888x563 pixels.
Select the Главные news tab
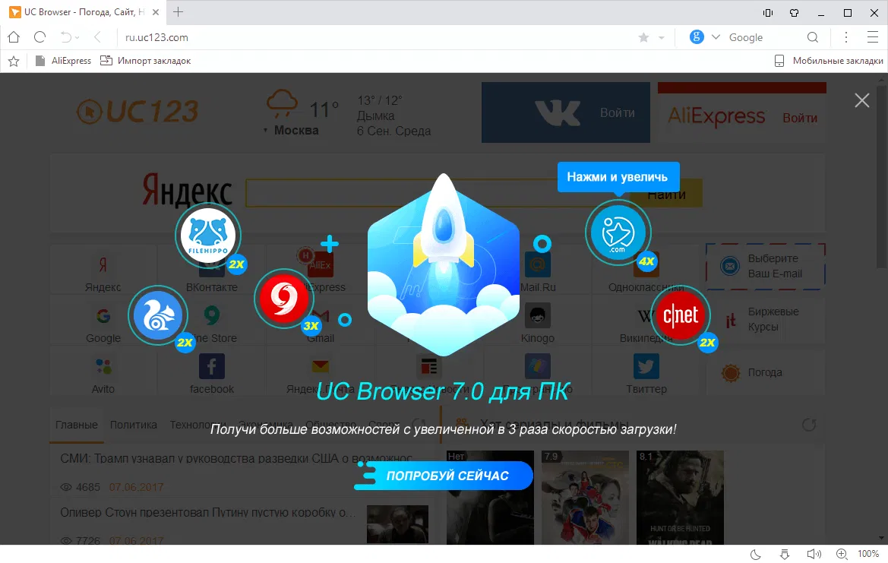coord(77,425)
